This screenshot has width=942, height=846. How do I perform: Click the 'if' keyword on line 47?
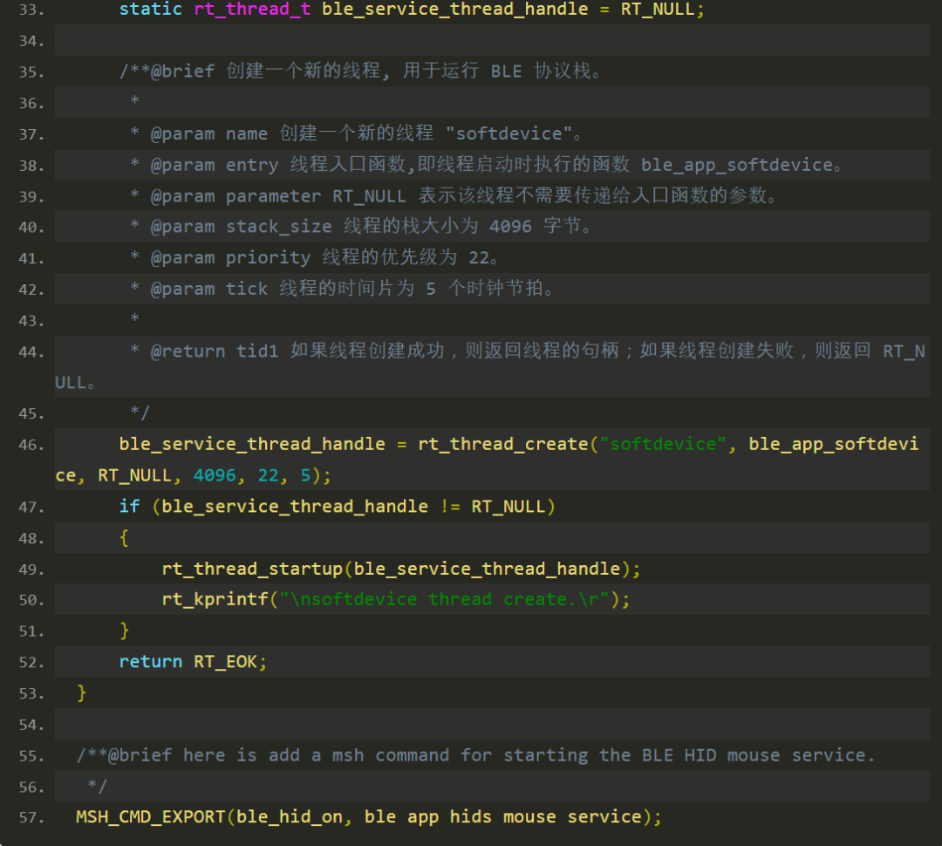(x=129, y=507)
